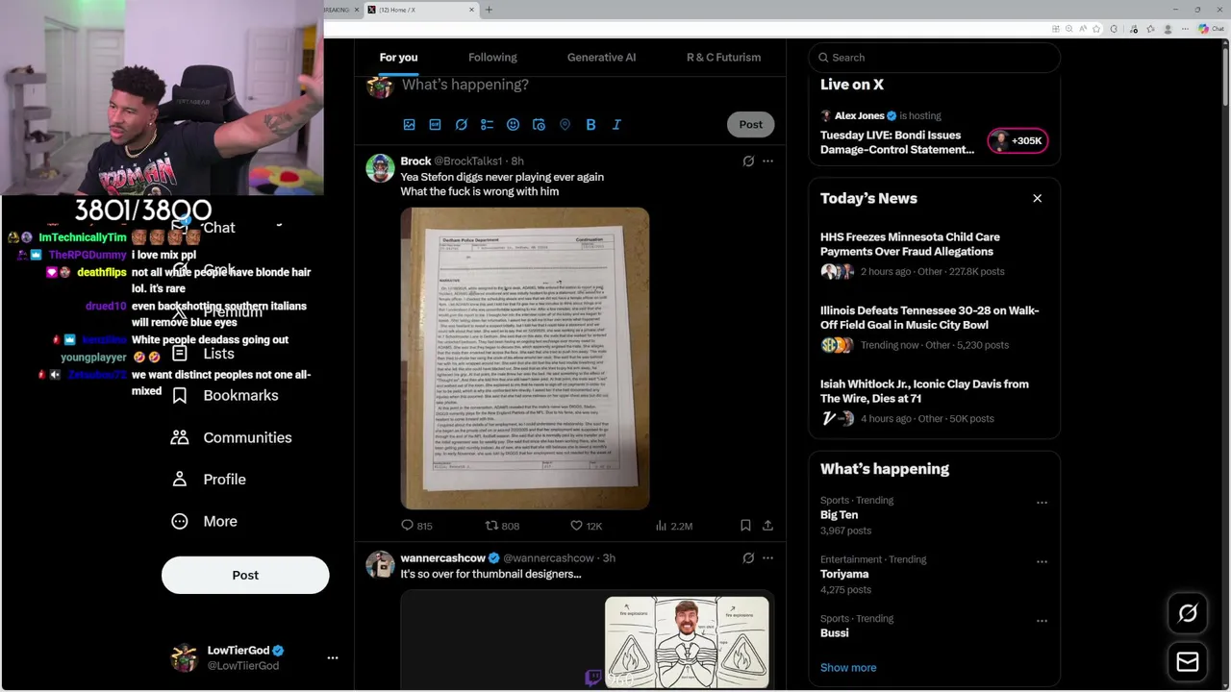Switch to the Generative AI tab
The width and height of the screenshot is (1231, 692).
[x=601, y=57]
